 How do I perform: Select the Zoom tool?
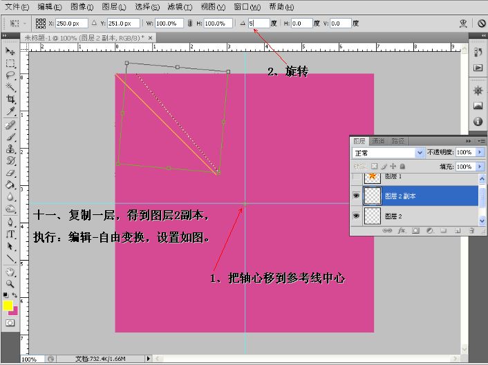[10, 284]
